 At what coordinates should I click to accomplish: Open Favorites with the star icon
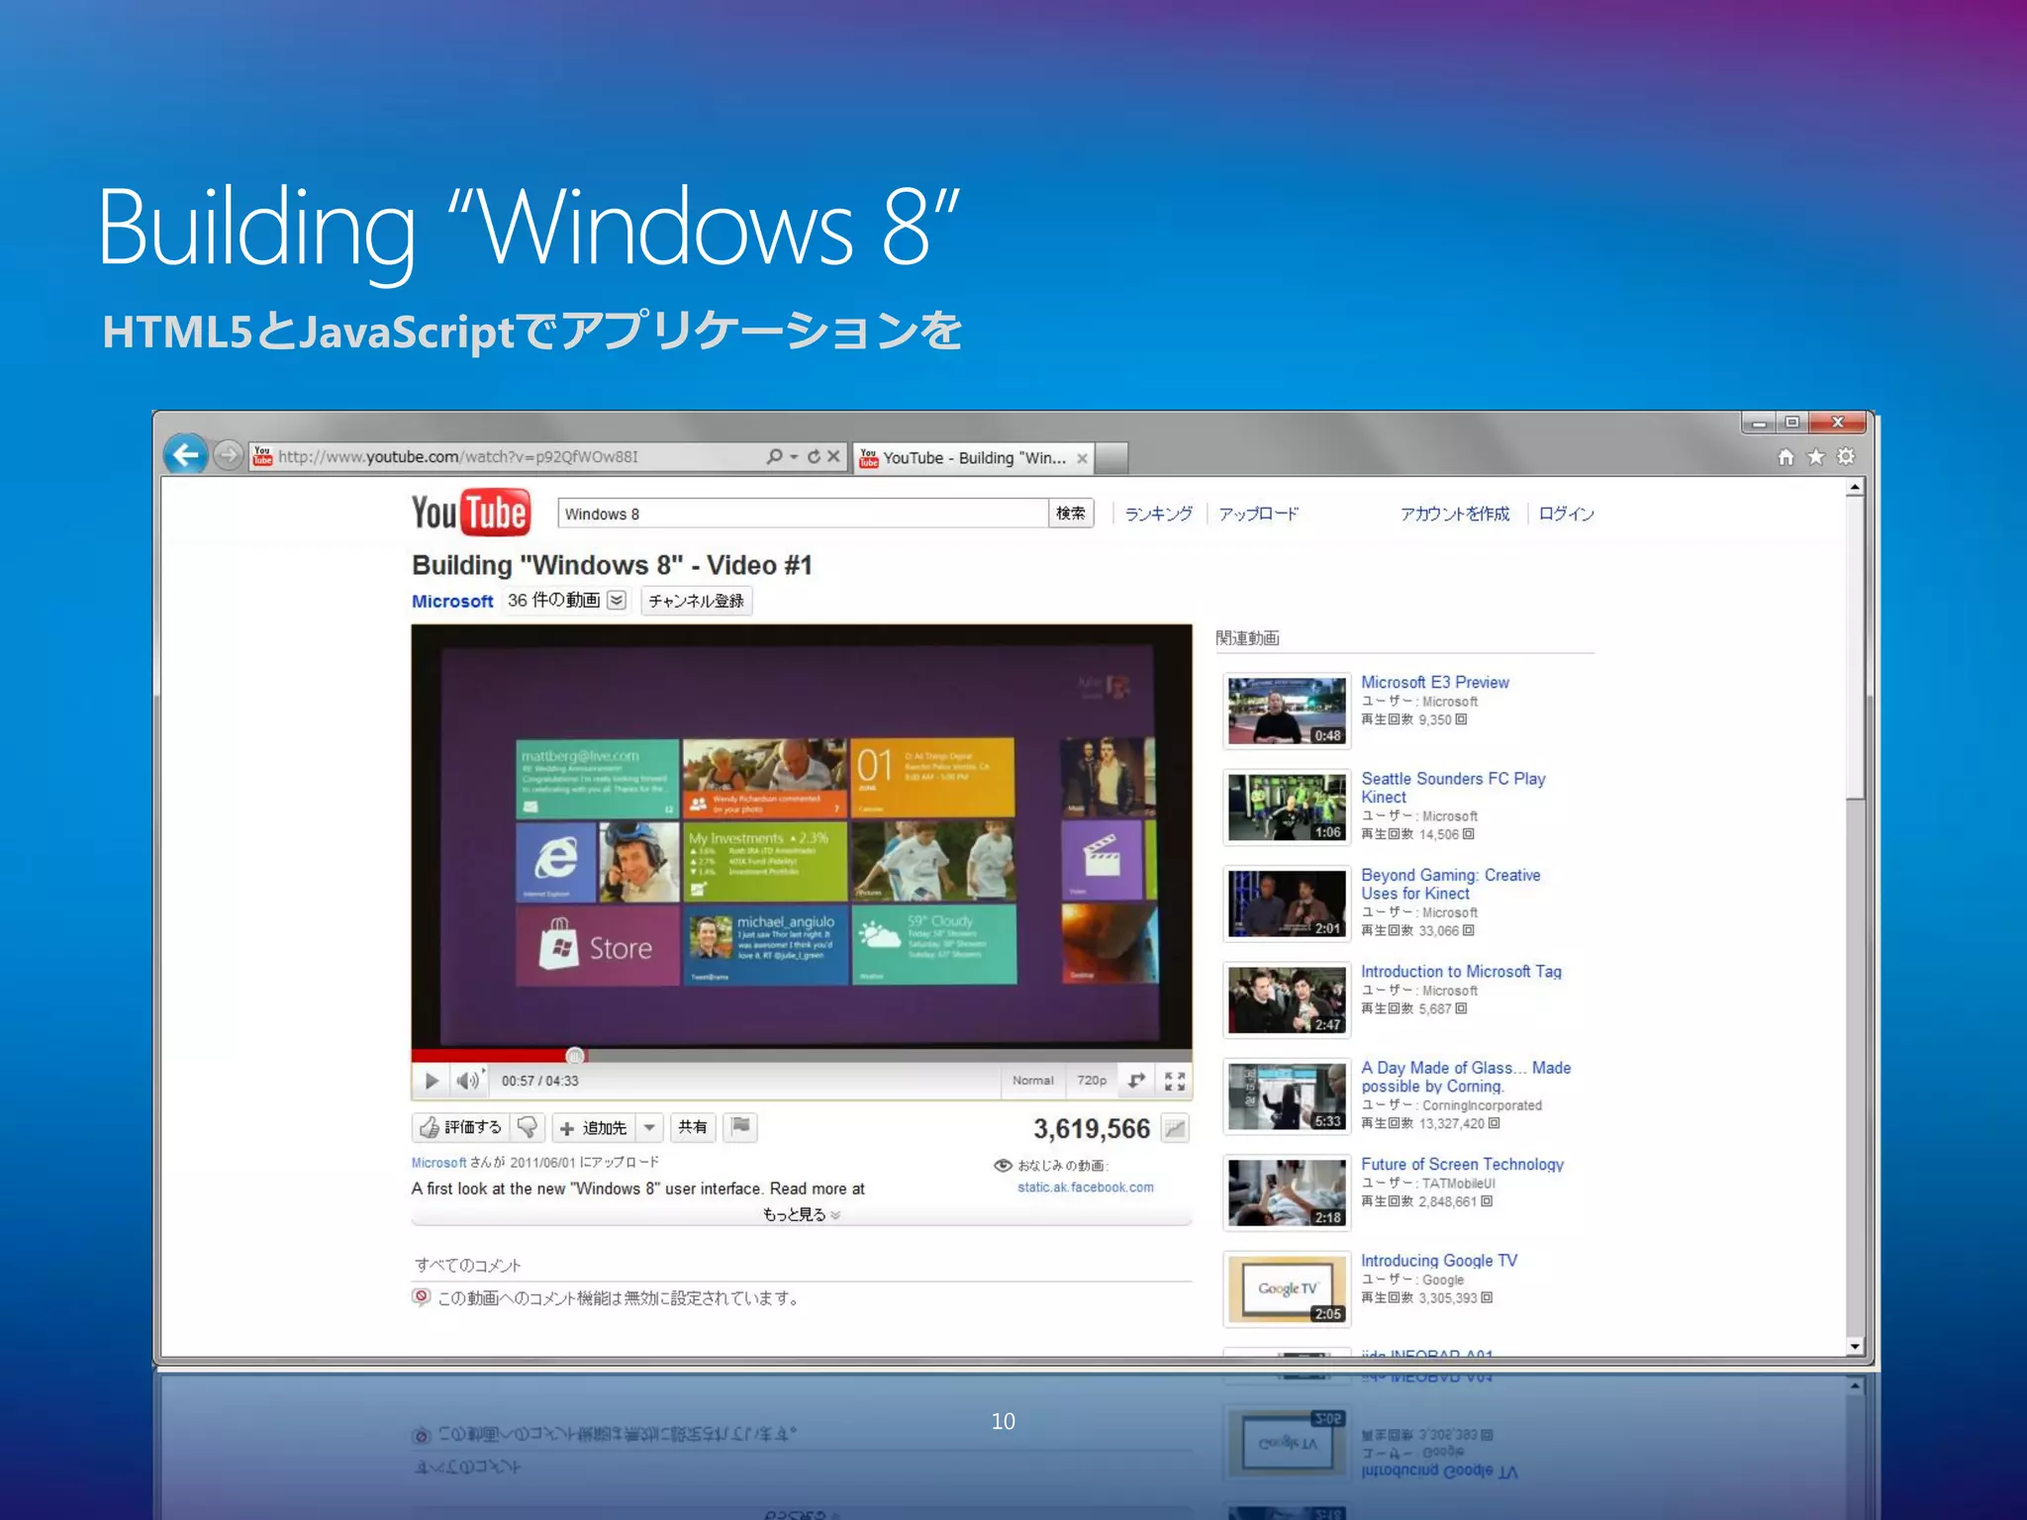tap(1815, 456)
